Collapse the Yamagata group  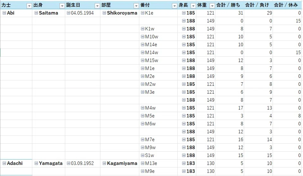pos(36,163)
